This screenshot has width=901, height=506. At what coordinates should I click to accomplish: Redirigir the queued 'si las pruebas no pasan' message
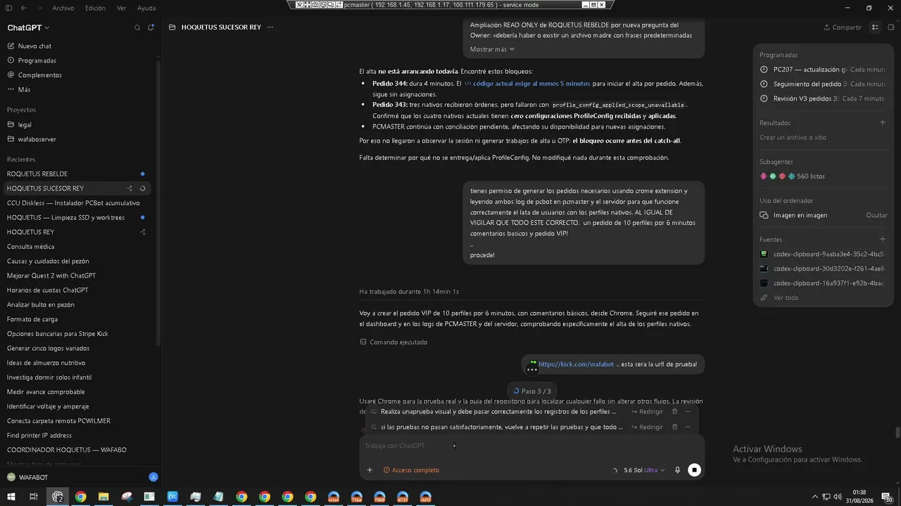pyautogui.click(x=647, y=427)
